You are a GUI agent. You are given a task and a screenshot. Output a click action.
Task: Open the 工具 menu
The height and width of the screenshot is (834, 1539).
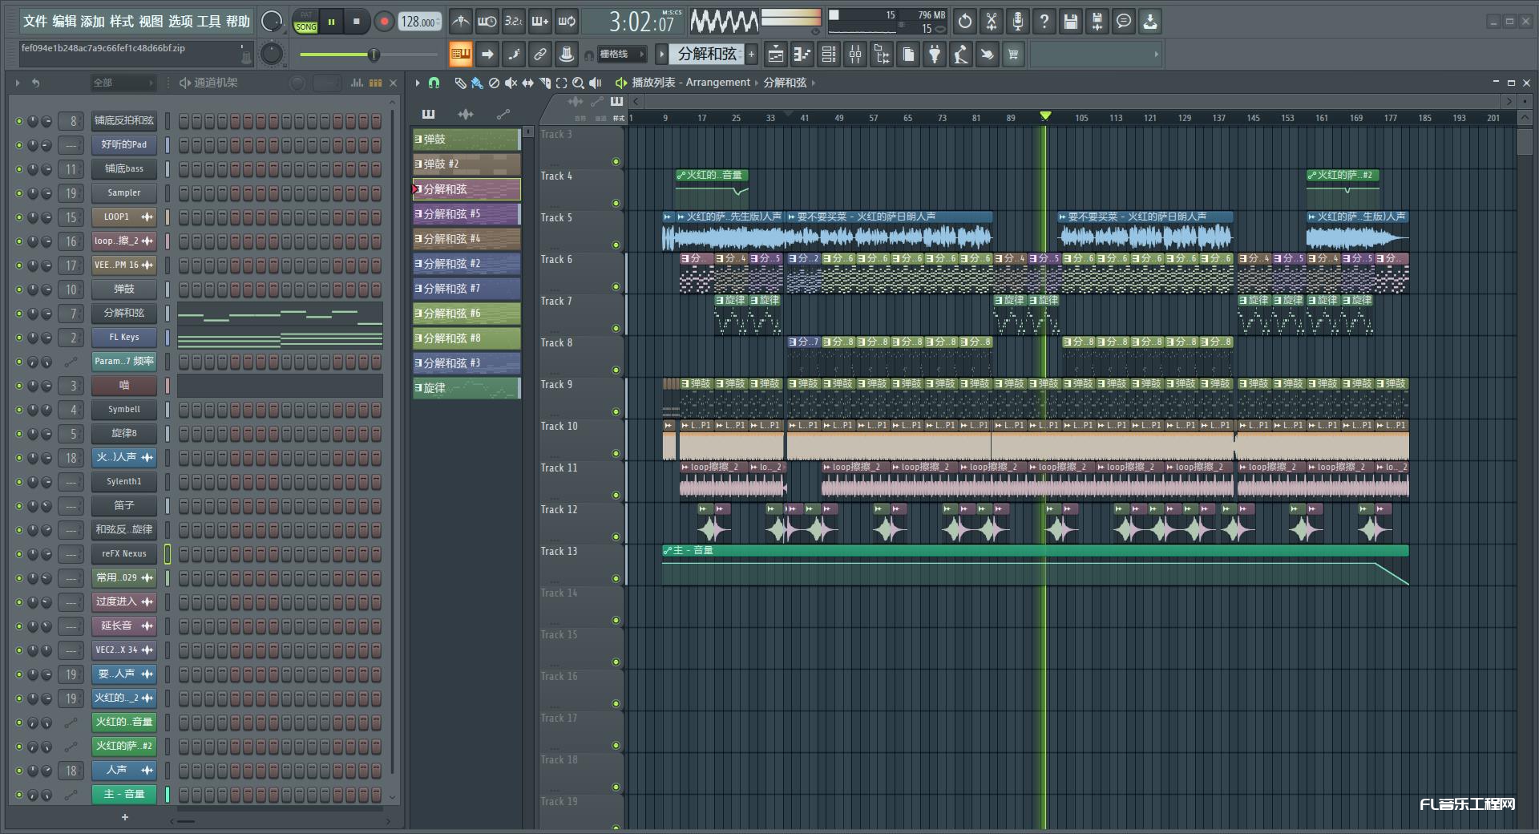(208, 22)
